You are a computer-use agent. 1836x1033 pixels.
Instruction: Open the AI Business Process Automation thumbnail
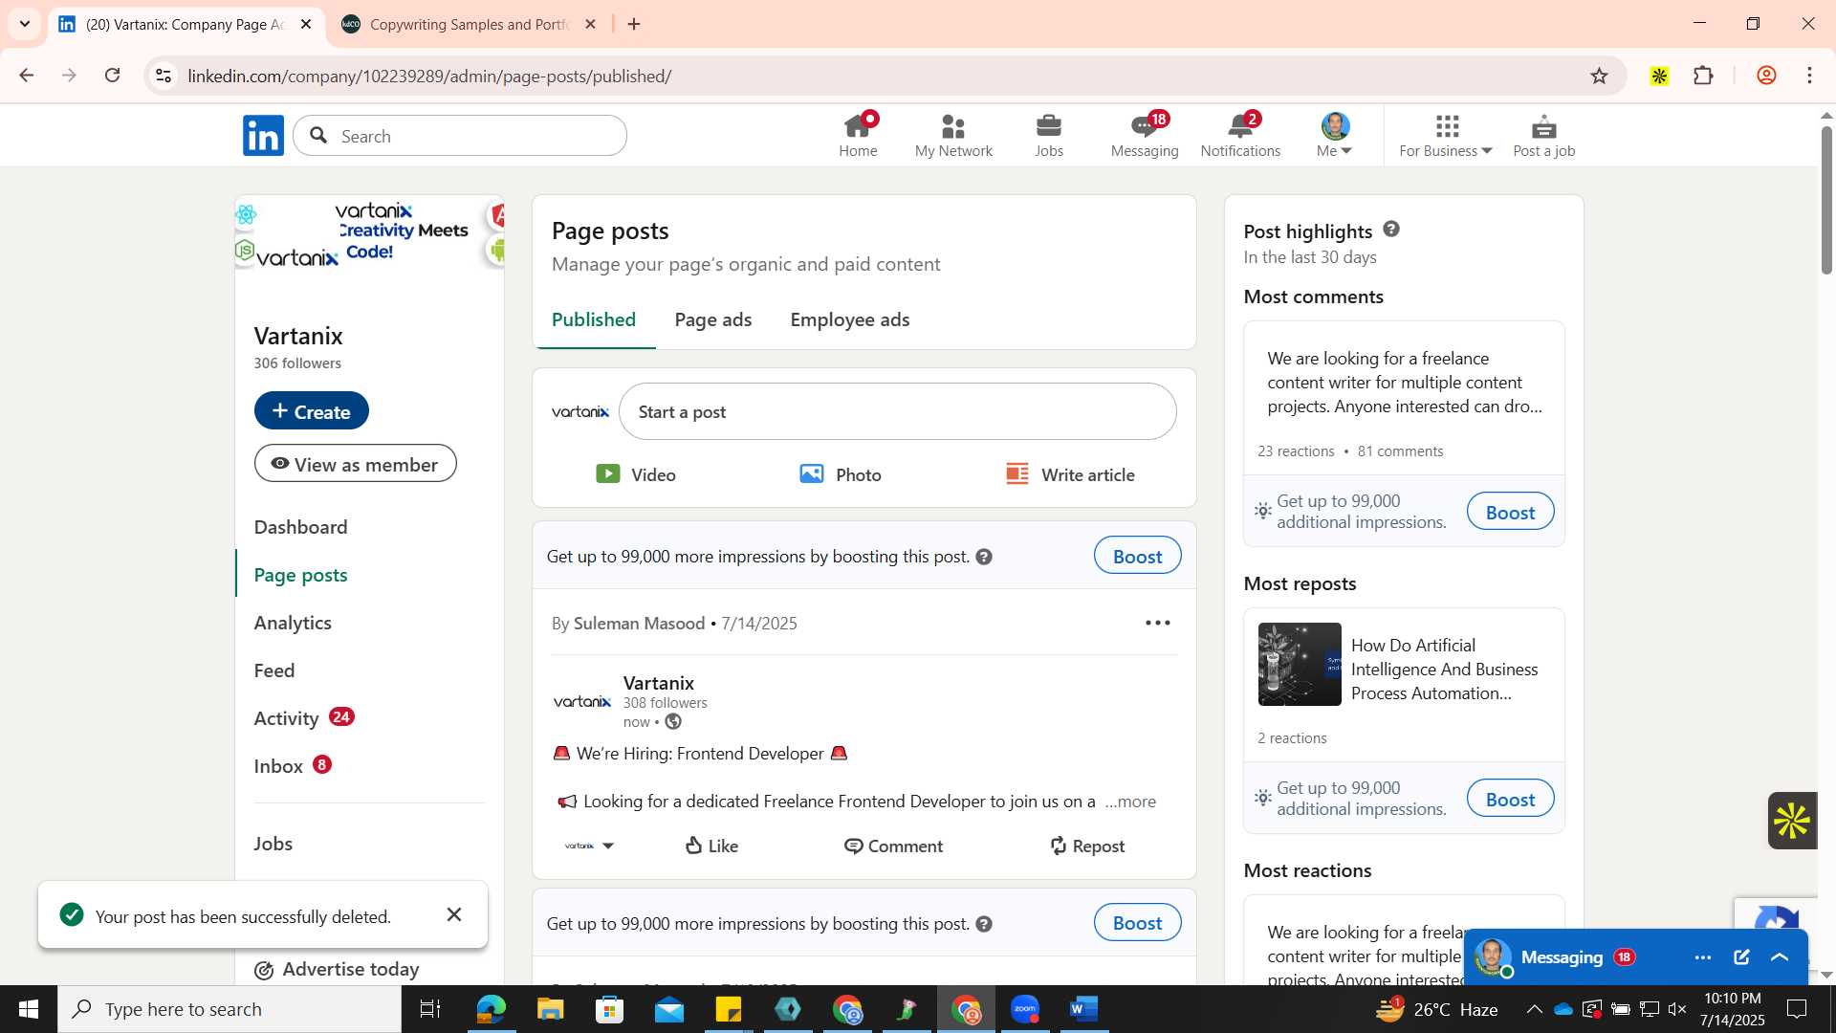(1300, 665)
